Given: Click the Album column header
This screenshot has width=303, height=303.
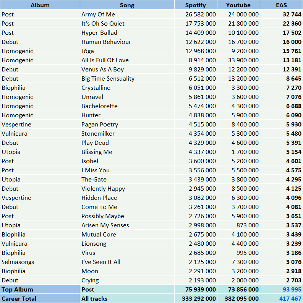Looking at the screenshot, I should tap(40, 5).
